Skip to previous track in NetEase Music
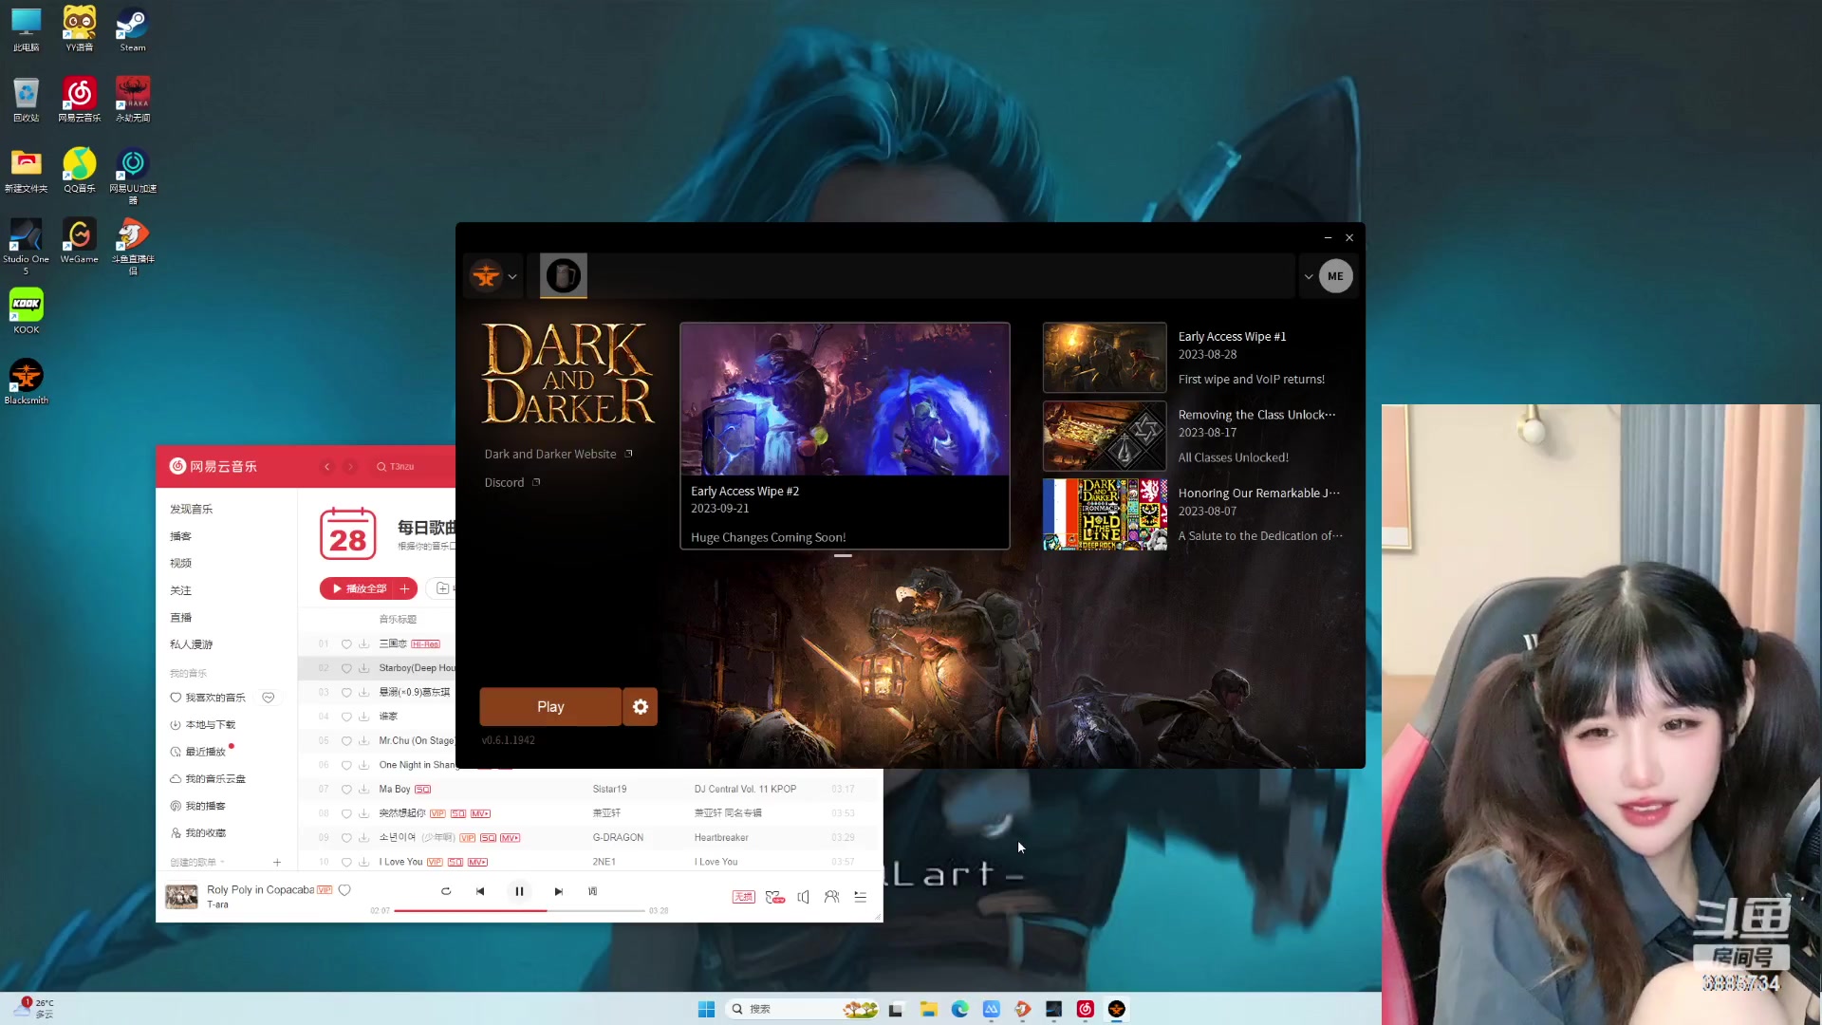The width and height of the screenshot is (1822, 1025). click(x=480, y=891)
